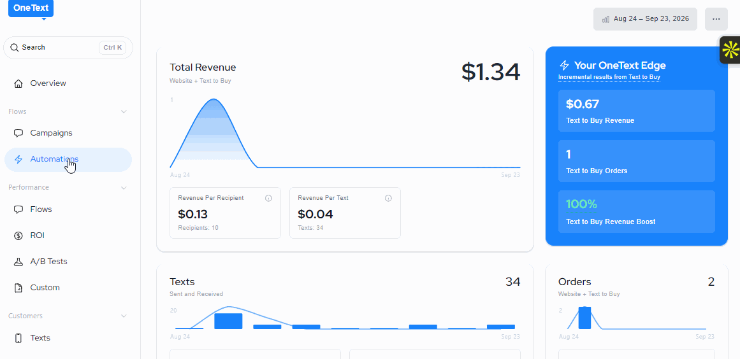The width and height of the screenshot is (740, 359).
Task: Collapse the Customers sidebar section
Action: pyautogui.click(x=124, y=316)
